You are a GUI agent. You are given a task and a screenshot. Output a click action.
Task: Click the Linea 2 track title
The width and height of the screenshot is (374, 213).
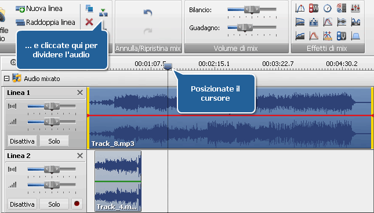point(19,156)
